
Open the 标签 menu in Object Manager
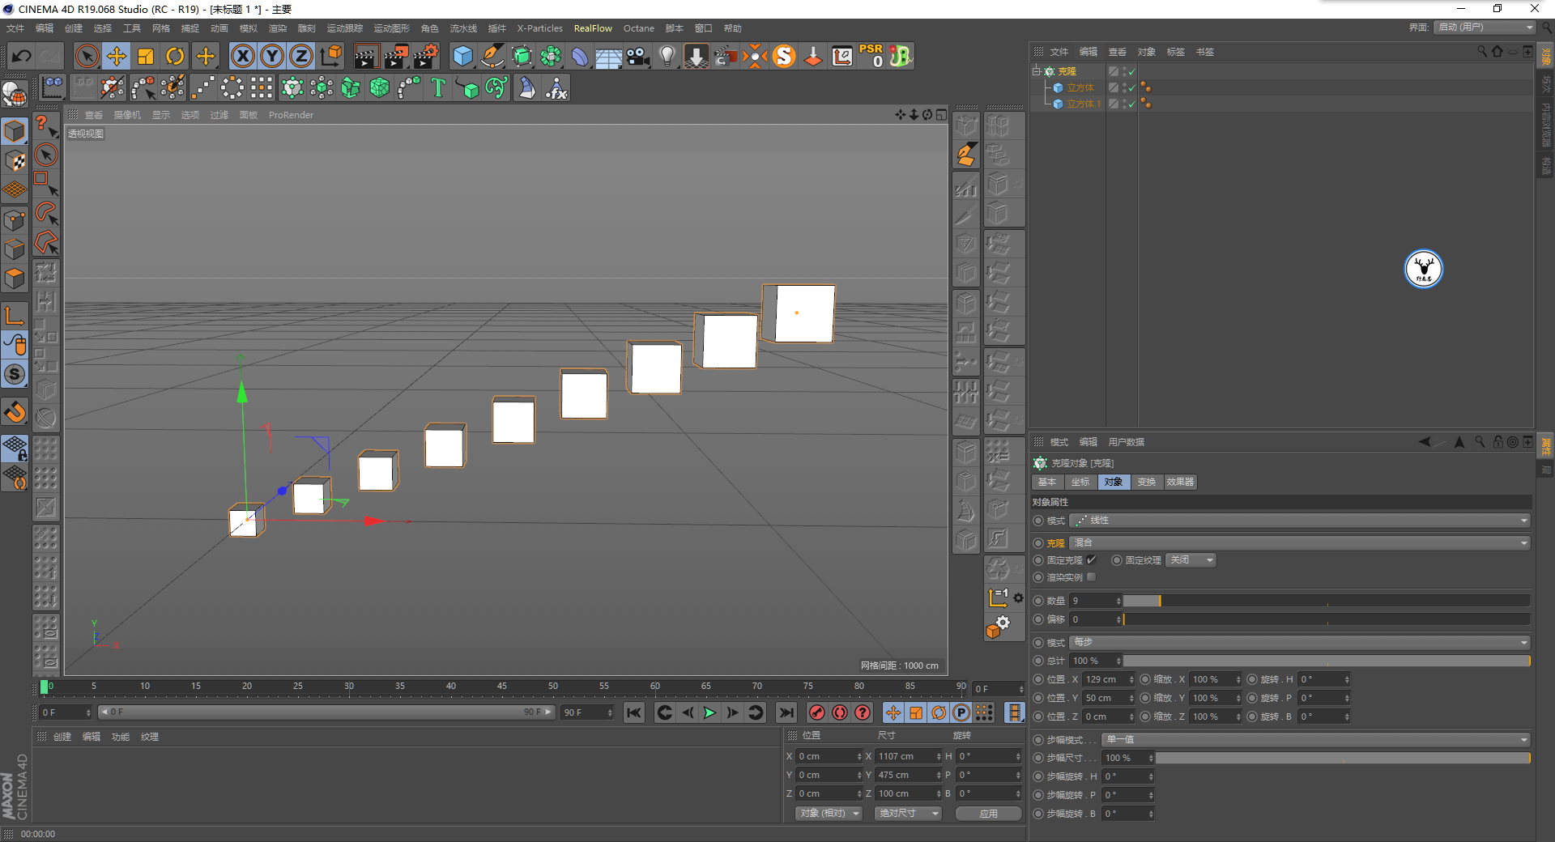coord(1175,52)
